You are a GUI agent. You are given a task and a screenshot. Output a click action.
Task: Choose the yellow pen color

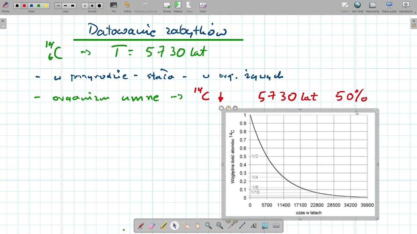(46, 6)
